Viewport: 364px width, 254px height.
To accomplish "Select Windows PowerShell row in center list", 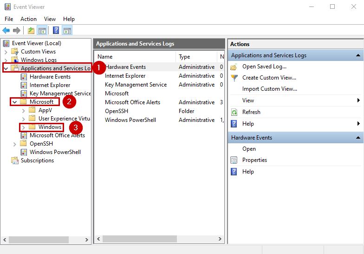I will 159,120.
